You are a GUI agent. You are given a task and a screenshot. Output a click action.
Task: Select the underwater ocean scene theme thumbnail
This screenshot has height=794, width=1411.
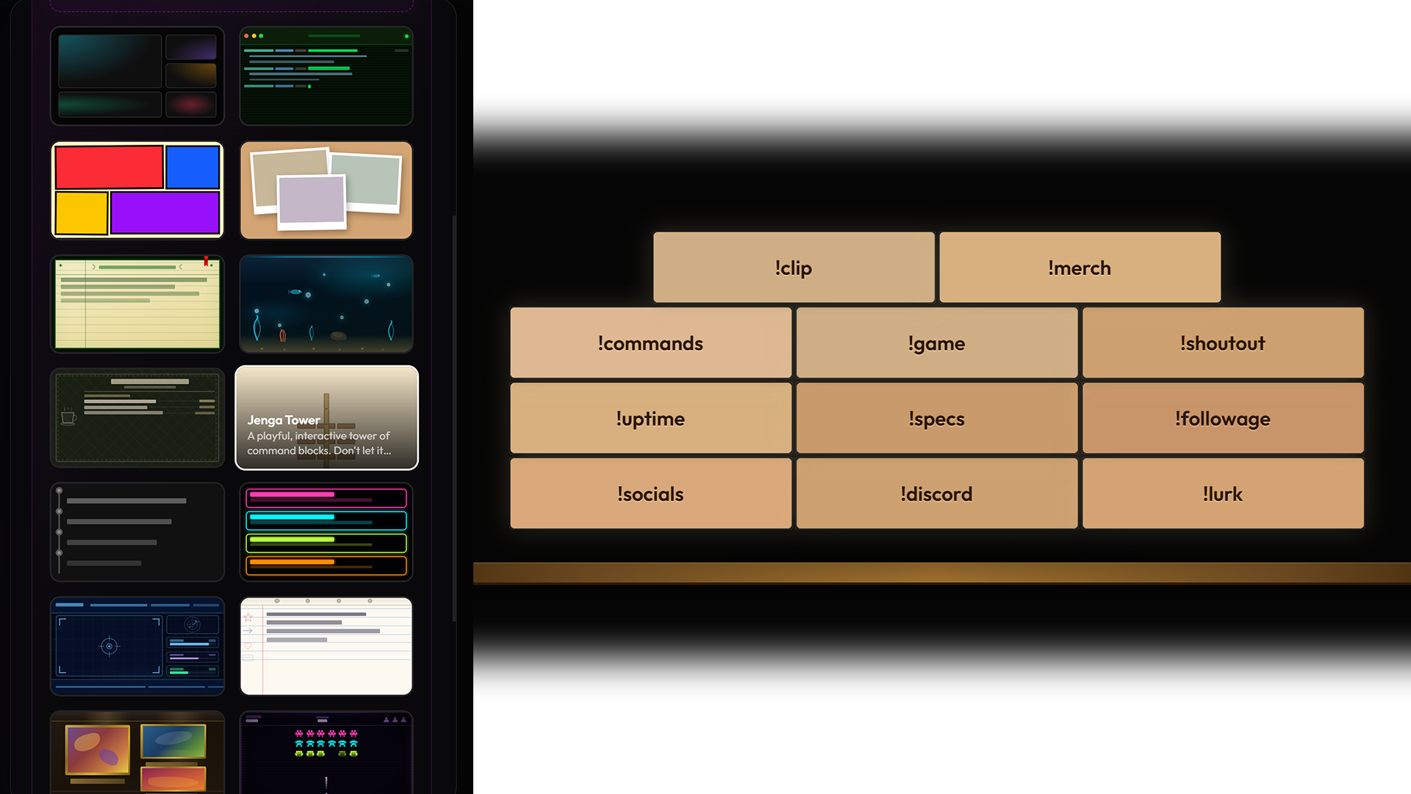(x=326, y=304)
